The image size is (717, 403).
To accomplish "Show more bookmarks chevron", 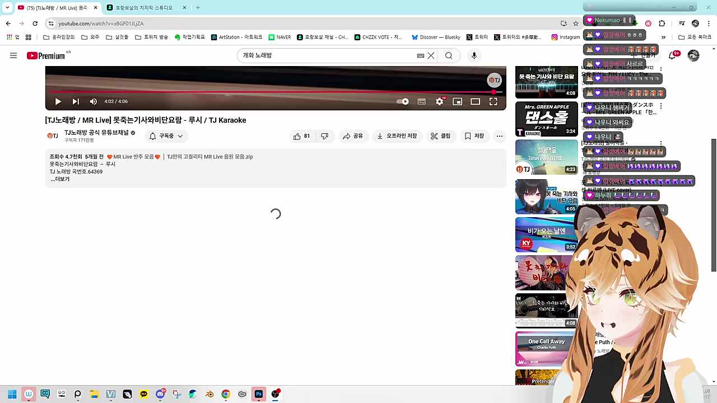I will coord(663,38).
